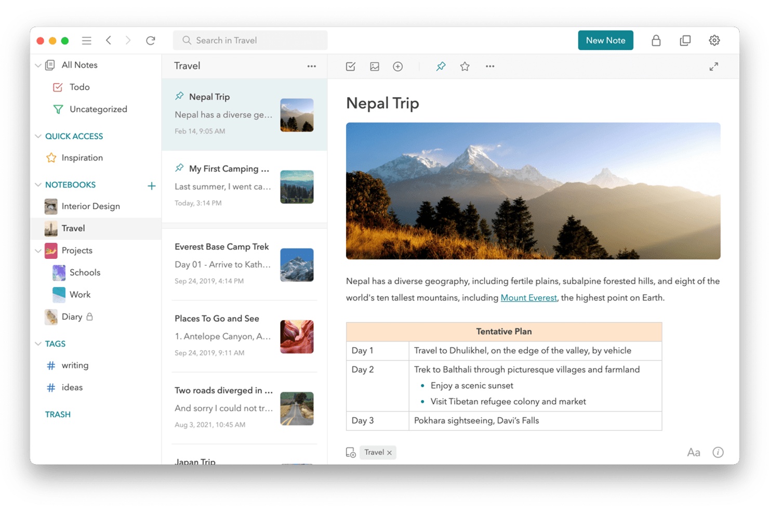
Task: Add a tag to the note
Action: tap(350, 452)
